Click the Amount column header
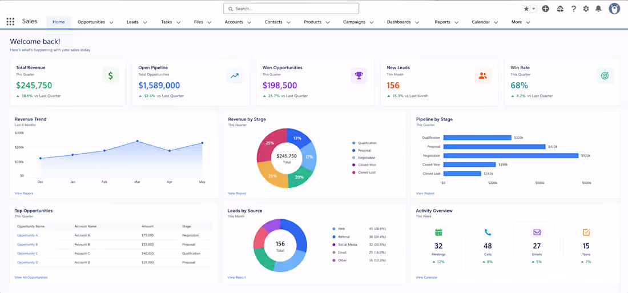The height and width of the screenshot is (293, 628). [147, 227]
